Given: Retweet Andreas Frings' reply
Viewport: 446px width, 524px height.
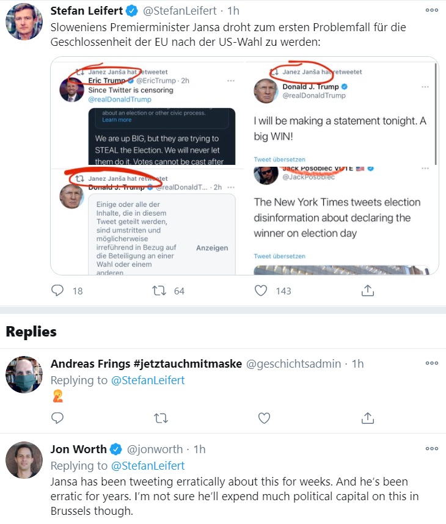Looking at the screenshot, I should point(161,418).
